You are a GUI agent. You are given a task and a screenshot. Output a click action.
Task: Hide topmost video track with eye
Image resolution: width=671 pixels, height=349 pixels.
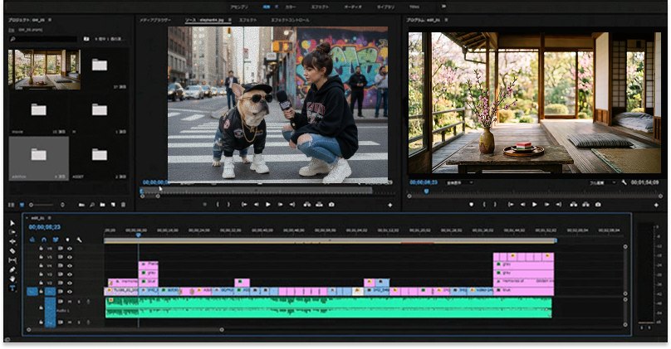click(x=69, y=248)
